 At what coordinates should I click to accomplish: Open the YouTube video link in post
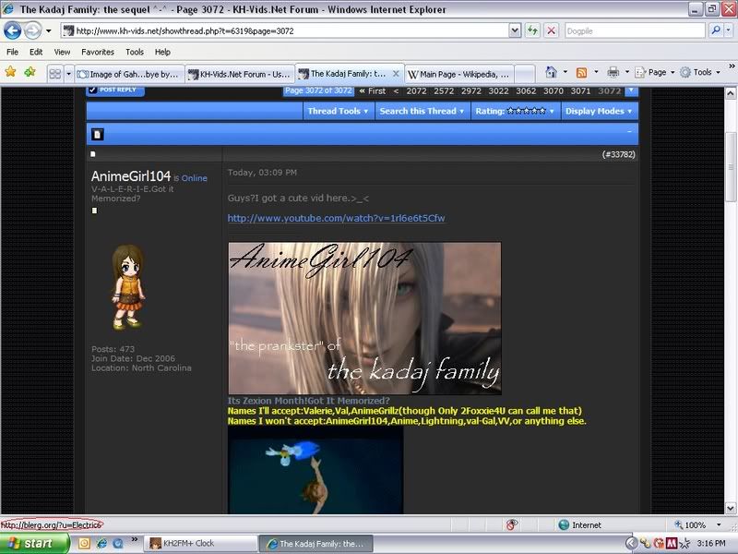(x=336, y=218)
